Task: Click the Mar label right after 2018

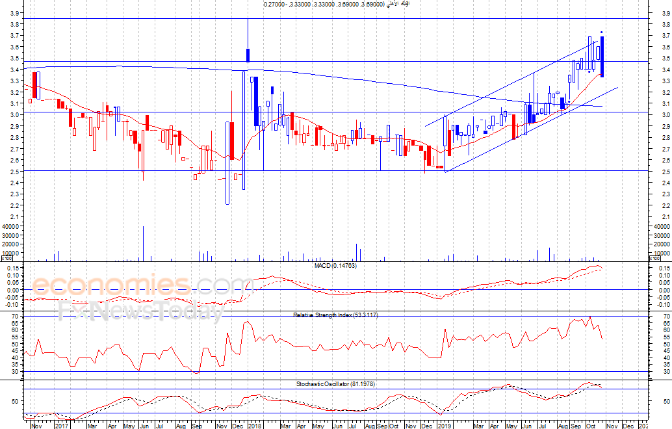Action: (285, 426)
